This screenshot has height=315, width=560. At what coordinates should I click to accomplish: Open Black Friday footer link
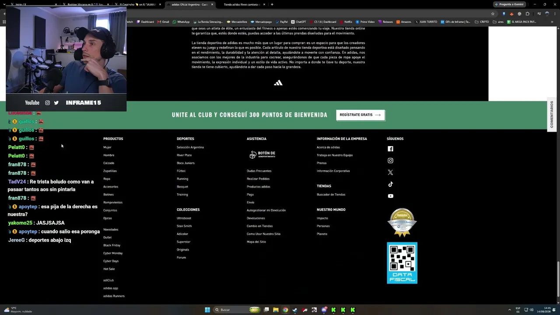click(x=112, y=245)
